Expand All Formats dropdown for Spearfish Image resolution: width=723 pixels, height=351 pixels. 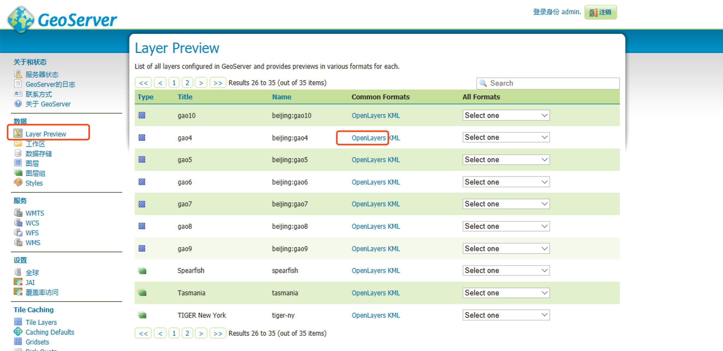[506, 270]
